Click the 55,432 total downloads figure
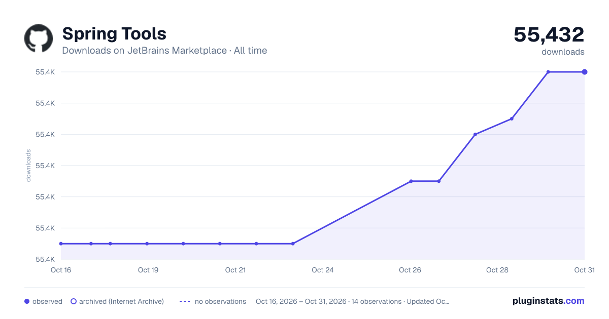Viewport: 609px width, 319px height. (549, 34)
